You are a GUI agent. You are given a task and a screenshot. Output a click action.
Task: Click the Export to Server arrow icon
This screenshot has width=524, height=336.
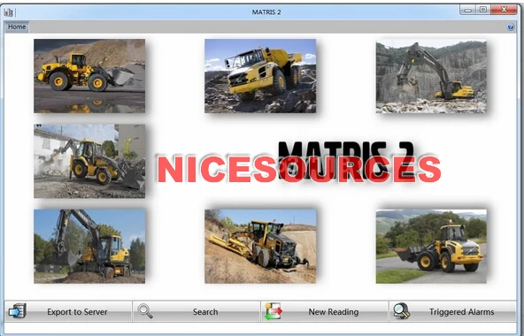[x=18, y=311]
